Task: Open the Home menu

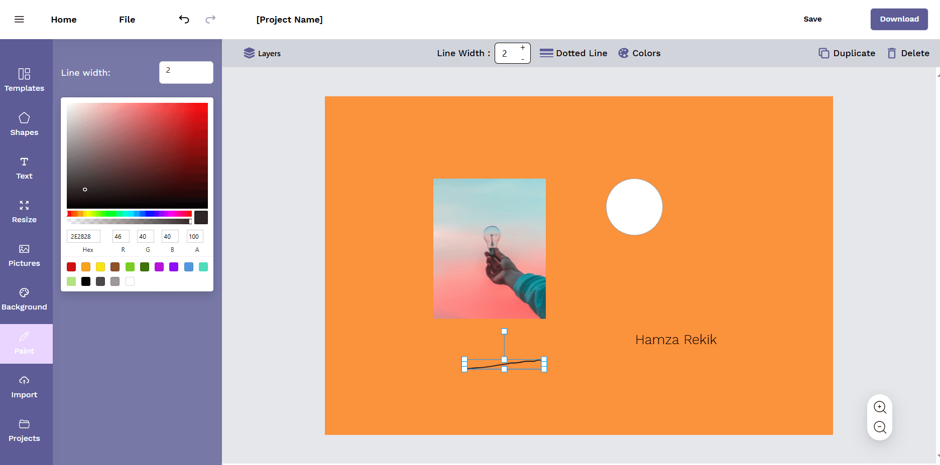Action: [x=64, y=20]
